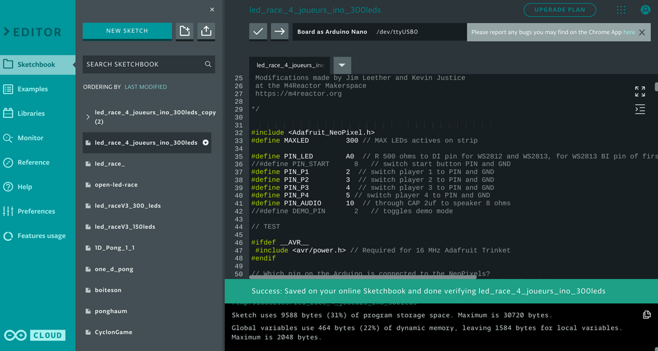This screenshot has width=658, height=351.
Task: Click the auto-indent code icon
Action: 639,109
